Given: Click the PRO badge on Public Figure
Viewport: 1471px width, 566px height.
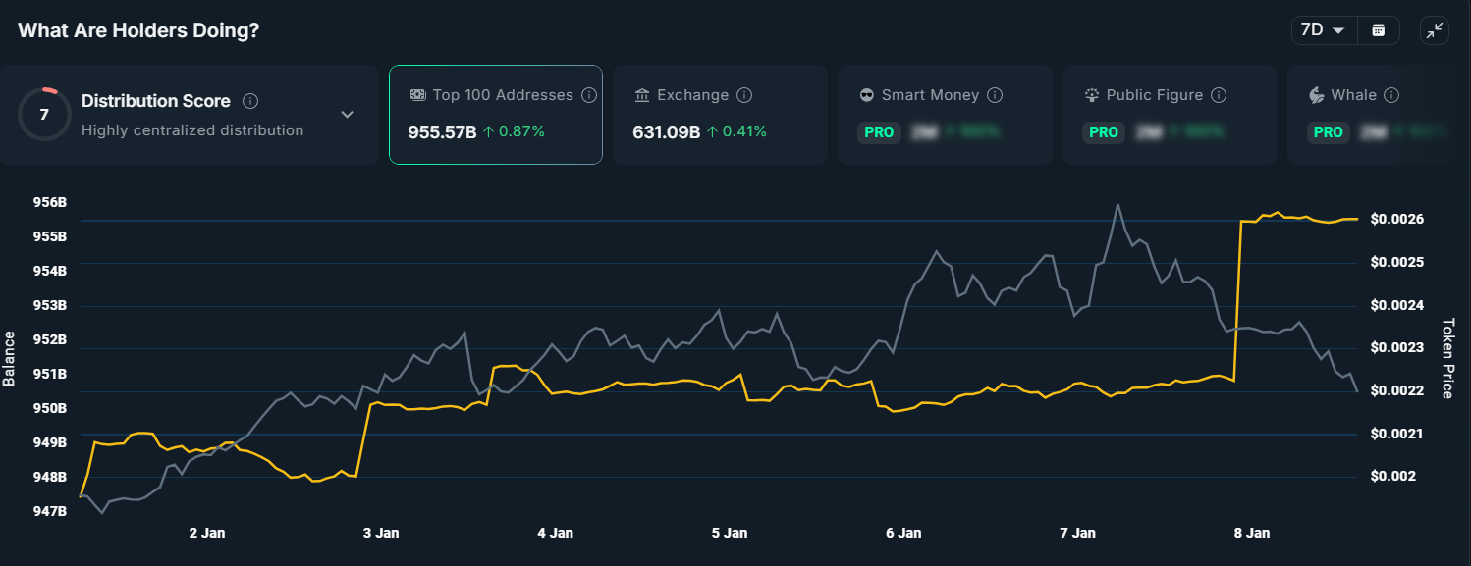Looking at the screenshot, I should click(x=1104, y=131).
